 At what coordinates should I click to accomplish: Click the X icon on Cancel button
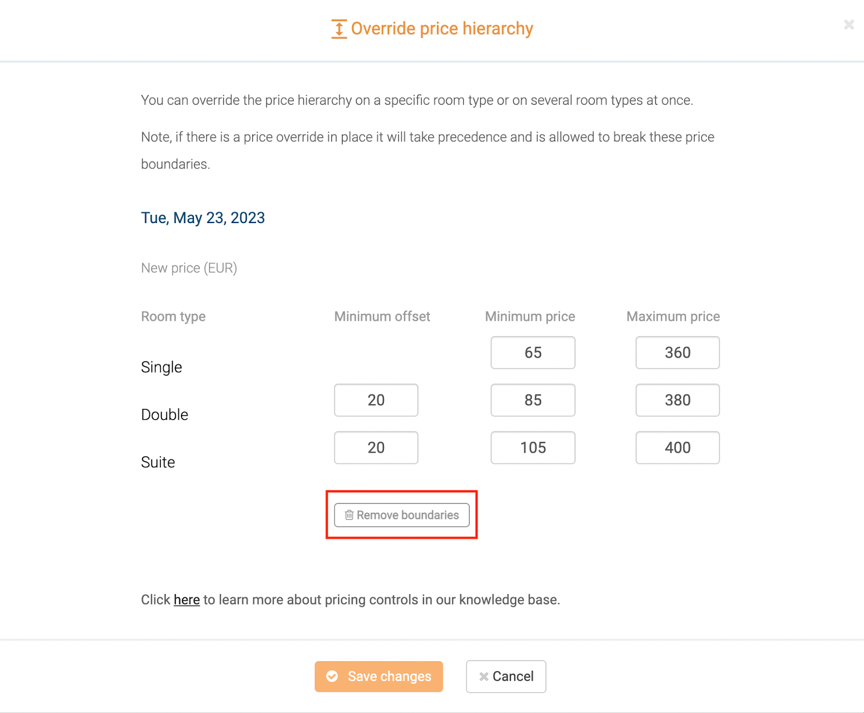[x=484, y=676]
